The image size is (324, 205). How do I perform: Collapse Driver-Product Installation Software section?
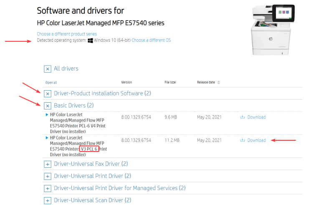[48, 94]
